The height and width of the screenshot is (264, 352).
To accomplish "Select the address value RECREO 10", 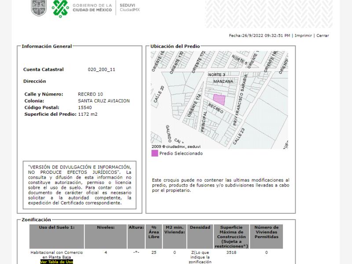I will tap(91, 94).
